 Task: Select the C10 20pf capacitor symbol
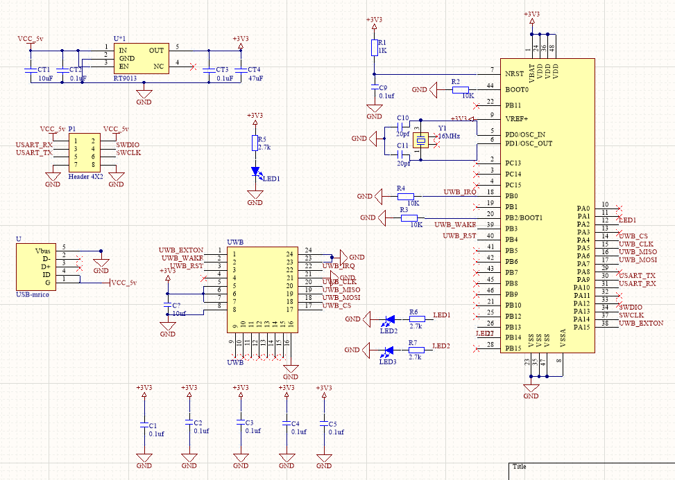tap(400, 127)
